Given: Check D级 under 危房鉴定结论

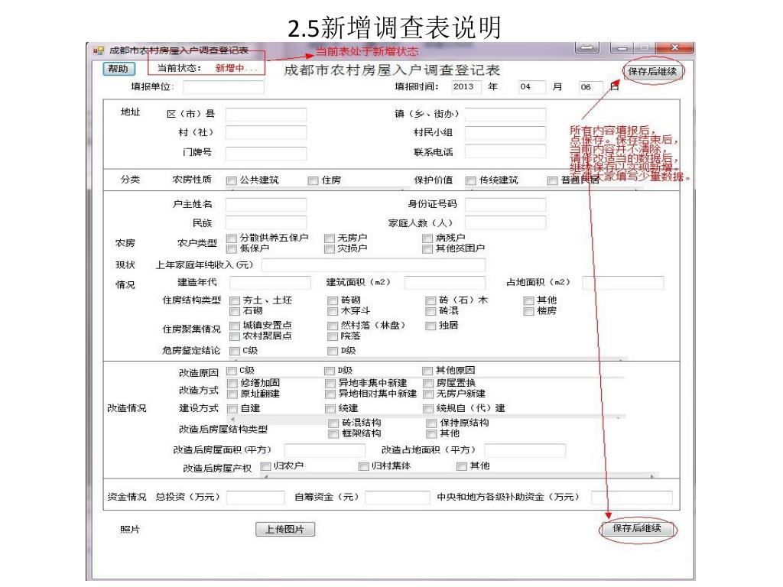Looking at the screenshot, I should (333, 351).
